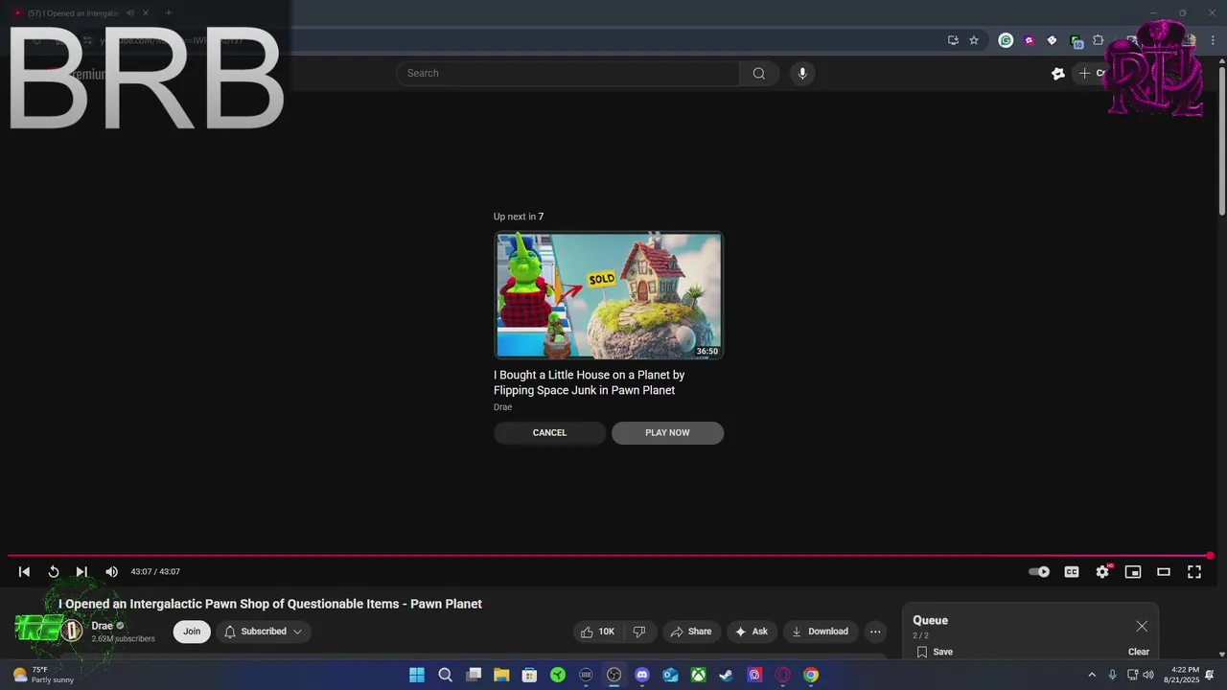Screen dimensions: 1227x690
Task: Open the weather widget showing 75°F
Action: (43, 675)
